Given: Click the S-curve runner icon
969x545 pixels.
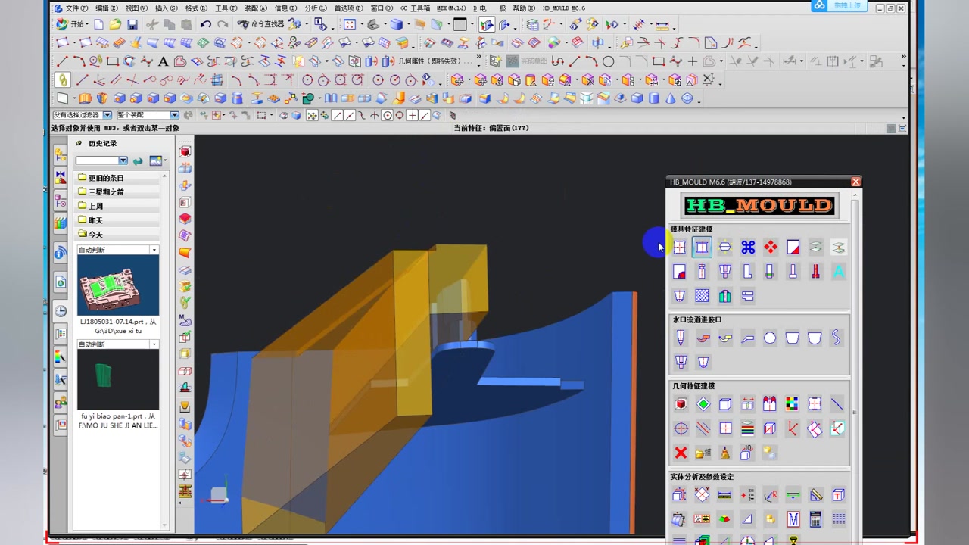Looking at the screenshot, I should (x=837, y=338).
